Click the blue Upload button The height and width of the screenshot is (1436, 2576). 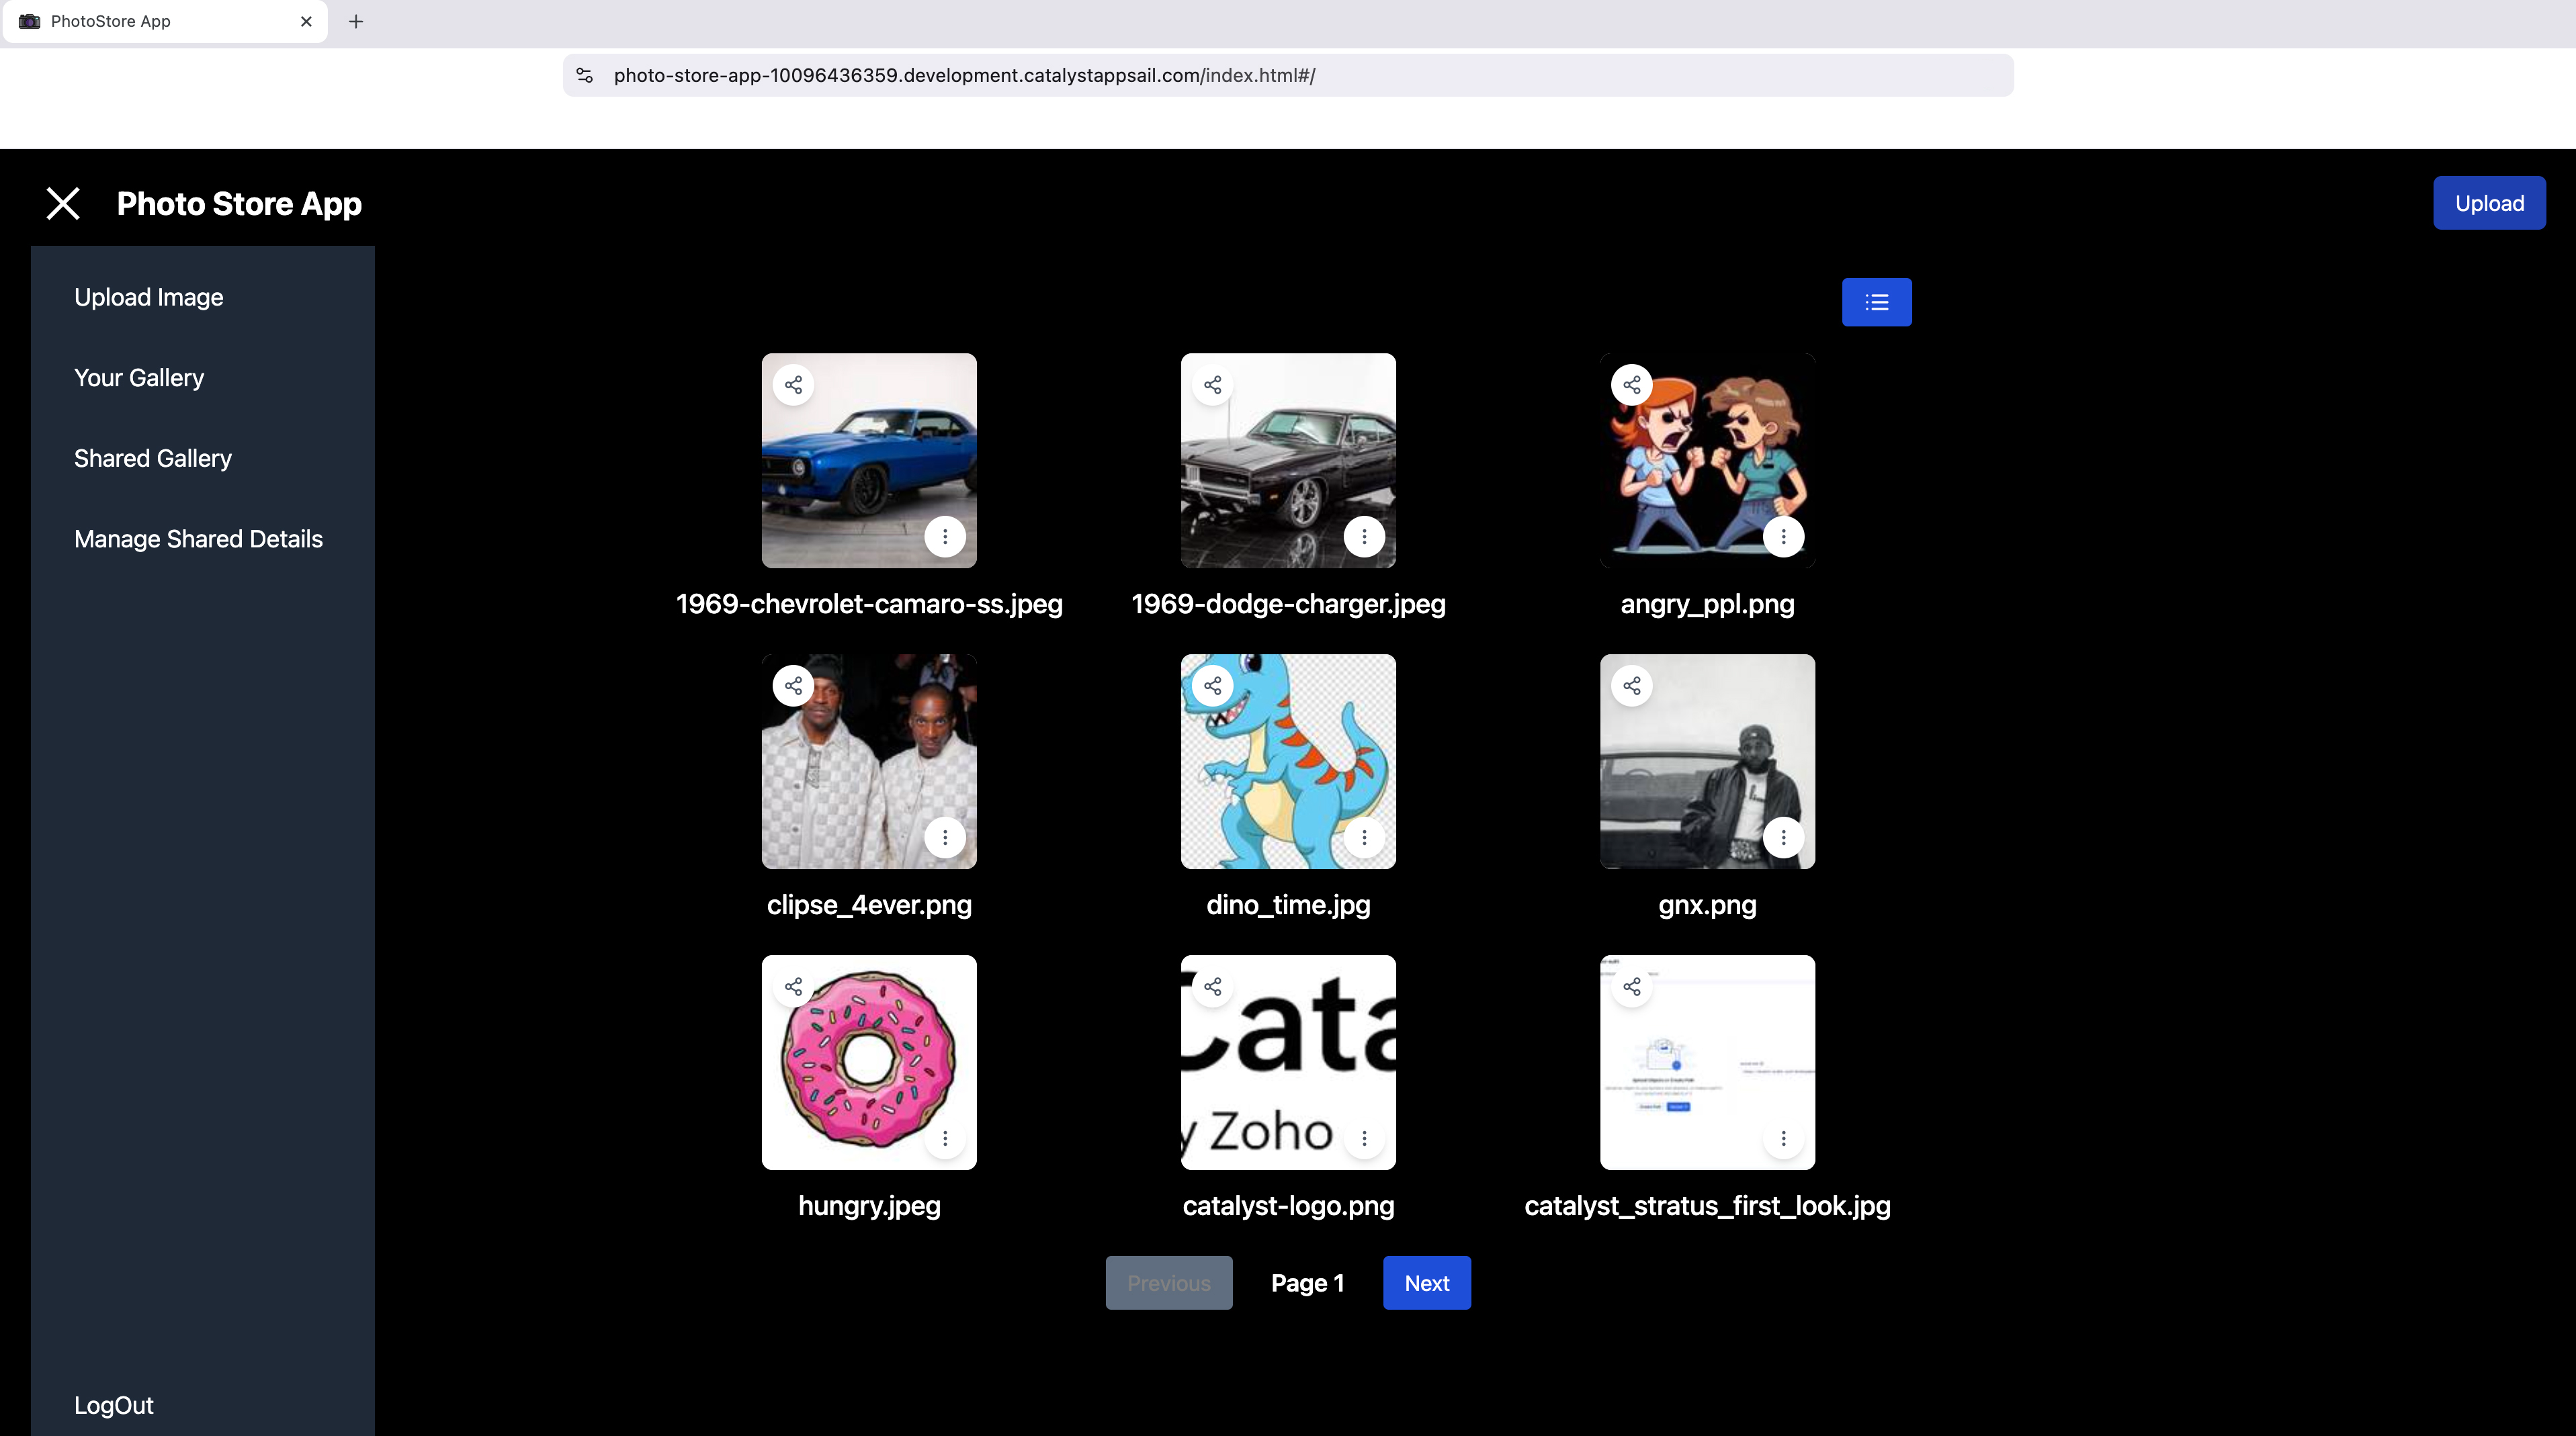coord(2488,203)
